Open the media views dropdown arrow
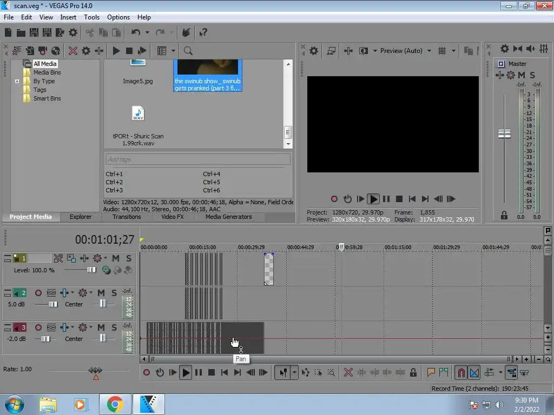Screen dimensions: 554x415 click(x=173, y=51)
